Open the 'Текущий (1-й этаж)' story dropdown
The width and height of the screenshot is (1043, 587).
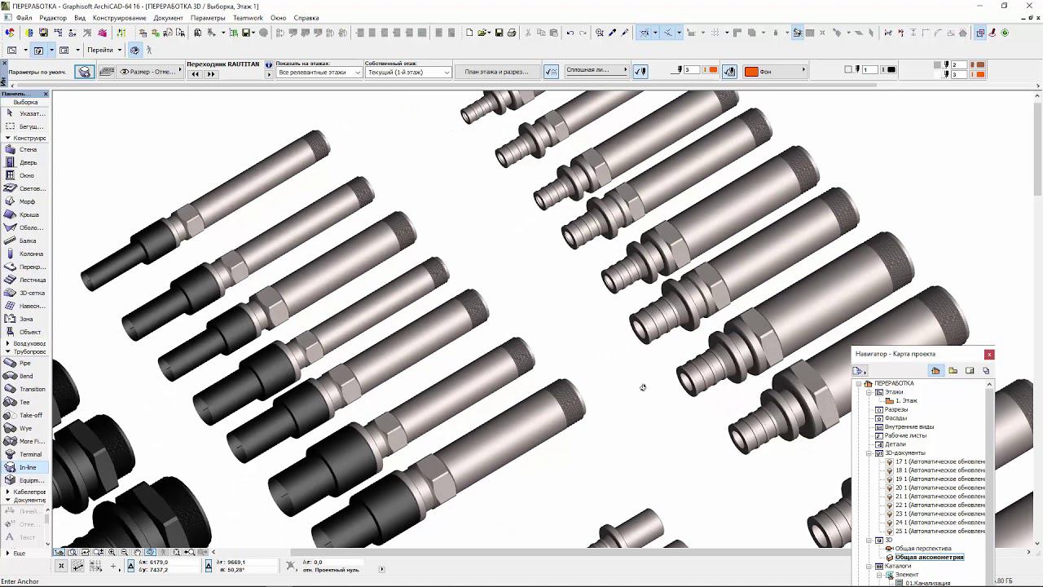pyautogui.click(x=408, y=73)
